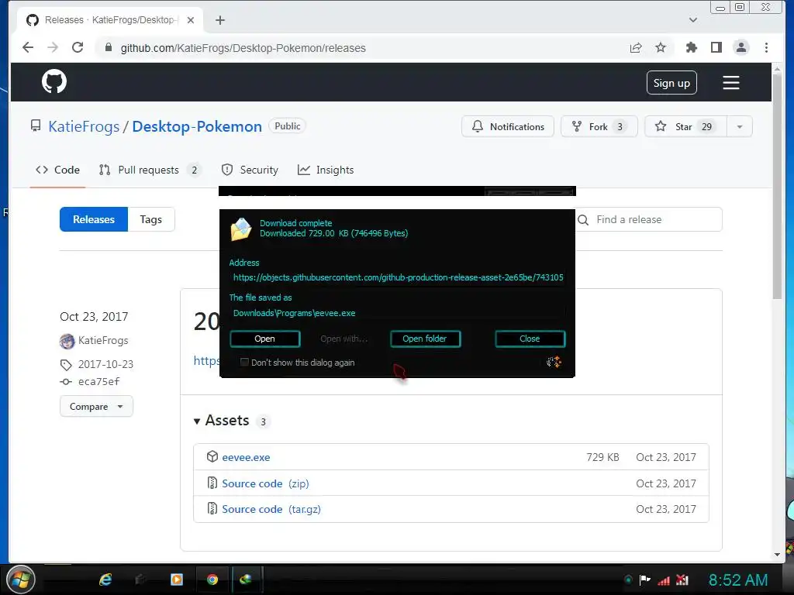Image resolution: width=794 pixels, height=595 pixels.
Task: Click the Find a release search field
Action: (650, 219)
